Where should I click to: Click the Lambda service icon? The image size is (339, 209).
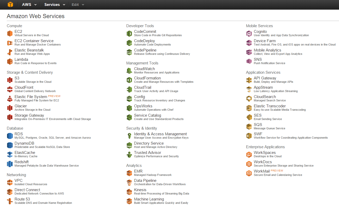pyautogui.click(x=10, y=61)
